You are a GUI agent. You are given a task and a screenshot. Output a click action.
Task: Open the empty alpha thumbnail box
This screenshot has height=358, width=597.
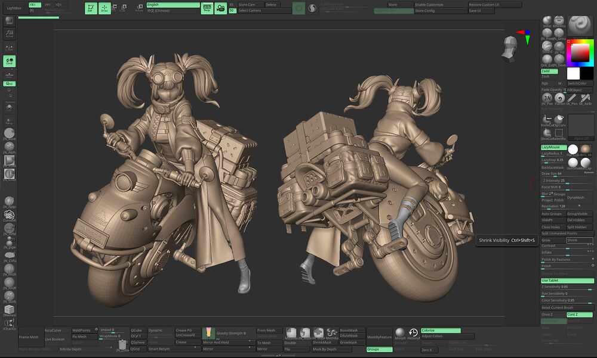(x=581, y=127)
